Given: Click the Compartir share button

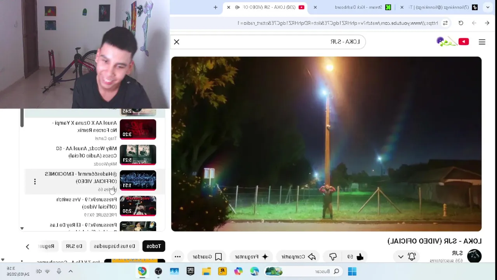Looking at the screenshot, I should click(x=299, y=257).
